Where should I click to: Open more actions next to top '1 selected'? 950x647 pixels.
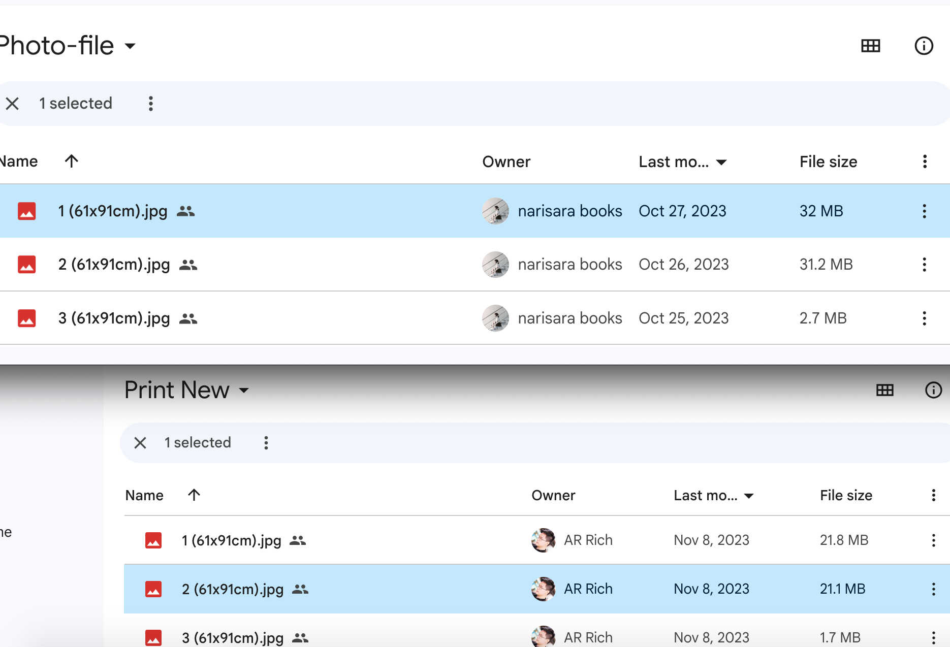(150, 104)
